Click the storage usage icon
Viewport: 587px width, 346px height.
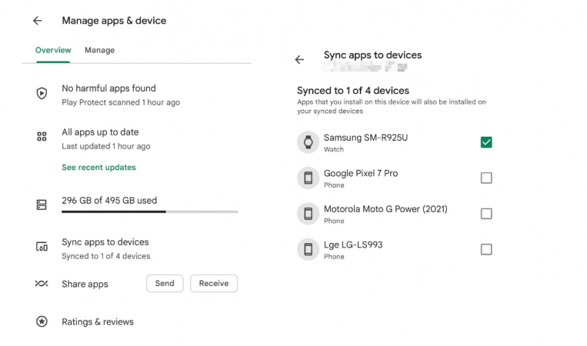41,204
